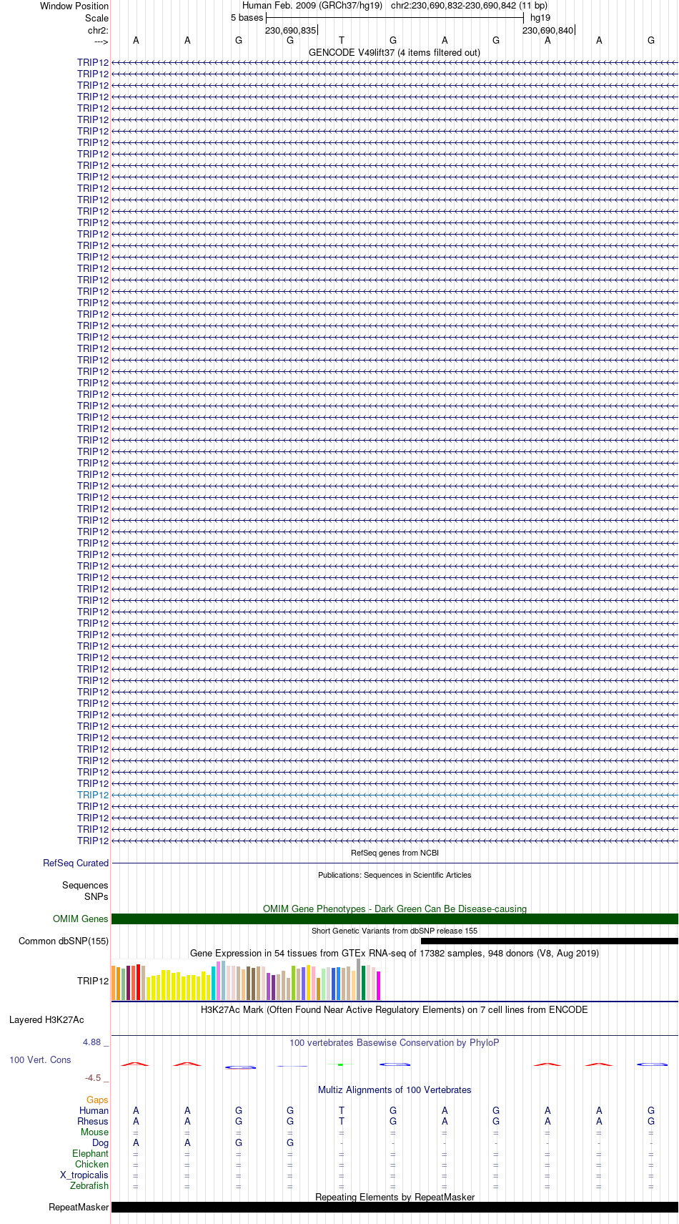Viewport: 679px width, 1224px height.
Task: Click the Common dbSNP(155) label
Action: (64, 941)
